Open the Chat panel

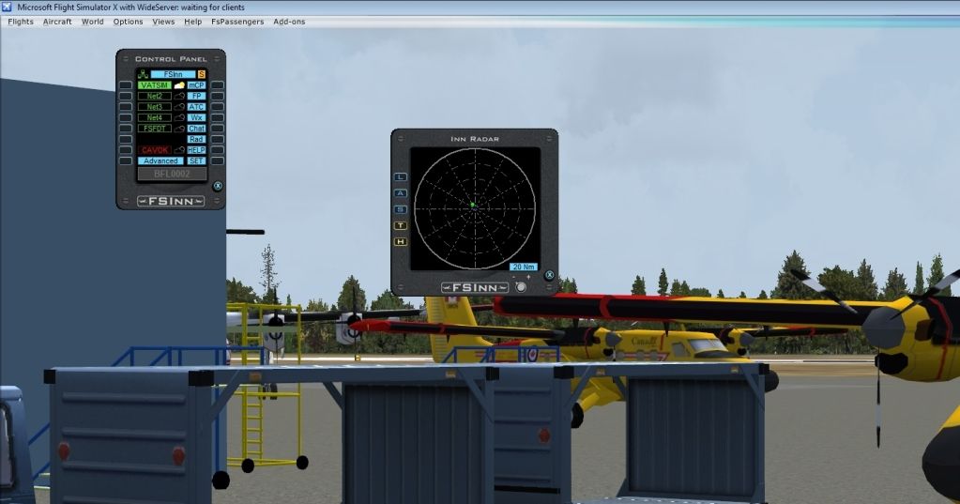pyautogui.click(x=196, y=129)
